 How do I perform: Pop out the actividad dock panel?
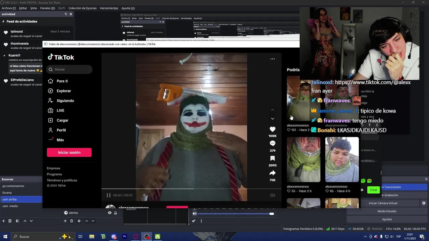click(x=66, y=14)
